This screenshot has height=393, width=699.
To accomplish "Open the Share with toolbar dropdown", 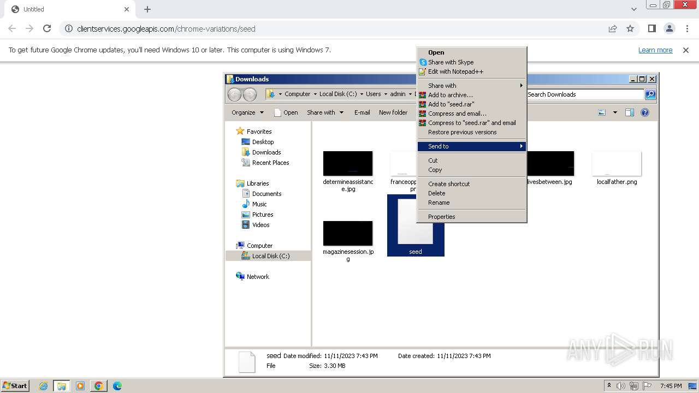I will [x=325, y=112].
